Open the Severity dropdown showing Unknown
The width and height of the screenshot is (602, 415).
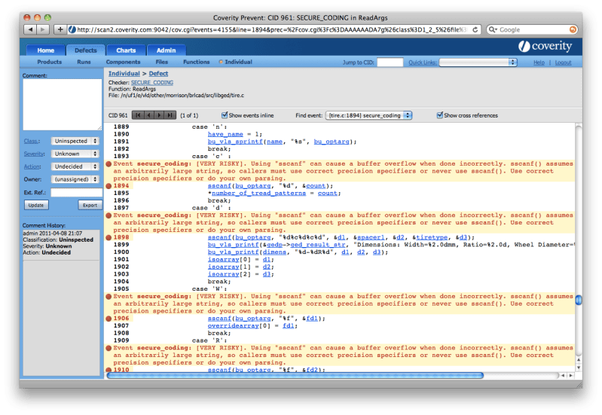tap(75, 154)
